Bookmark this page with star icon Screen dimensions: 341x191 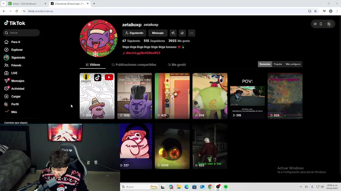click(x=315, y=11)
